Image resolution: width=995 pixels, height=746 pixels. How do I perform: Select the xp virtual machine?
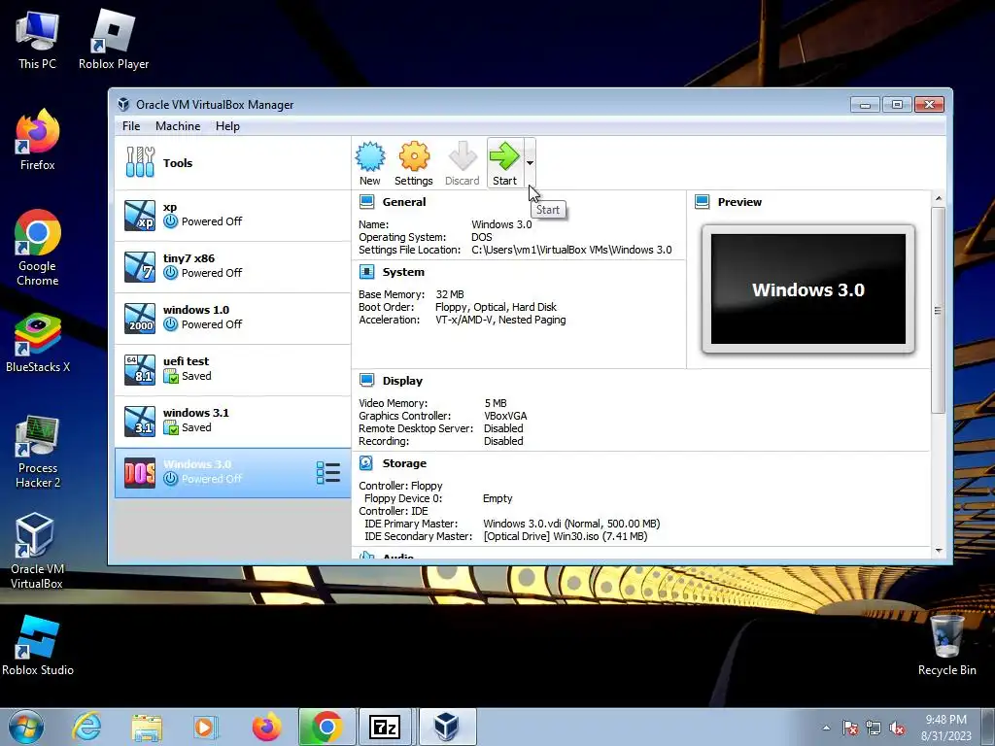[232, 215]
